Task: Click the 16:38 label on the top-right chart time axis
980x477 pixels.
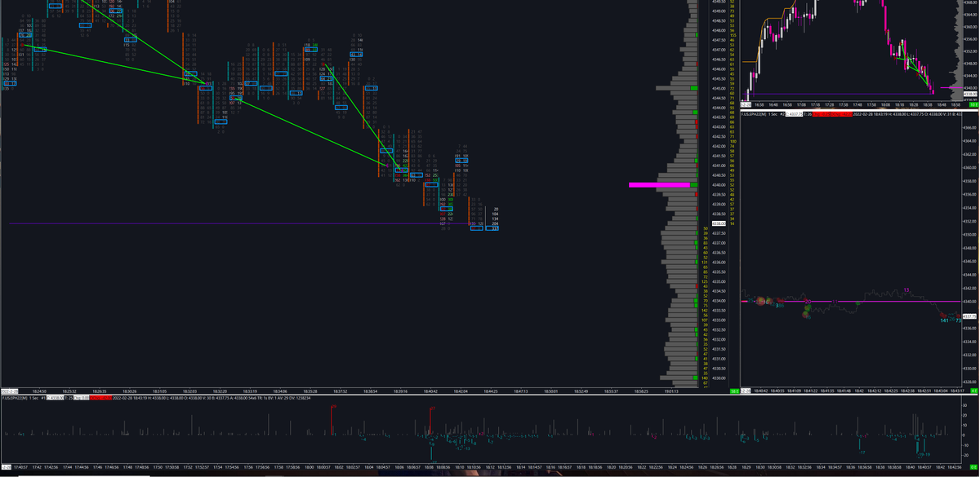Action: pos(759,106)
